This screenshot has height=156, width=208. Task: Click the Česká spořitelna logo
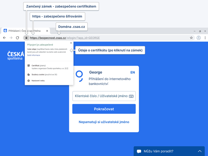pyautogui.click(x=16, y=56)
